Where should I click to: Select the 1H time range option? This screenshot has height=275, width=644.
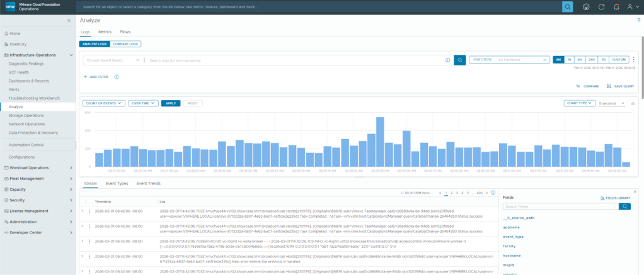tap(569, 60)
